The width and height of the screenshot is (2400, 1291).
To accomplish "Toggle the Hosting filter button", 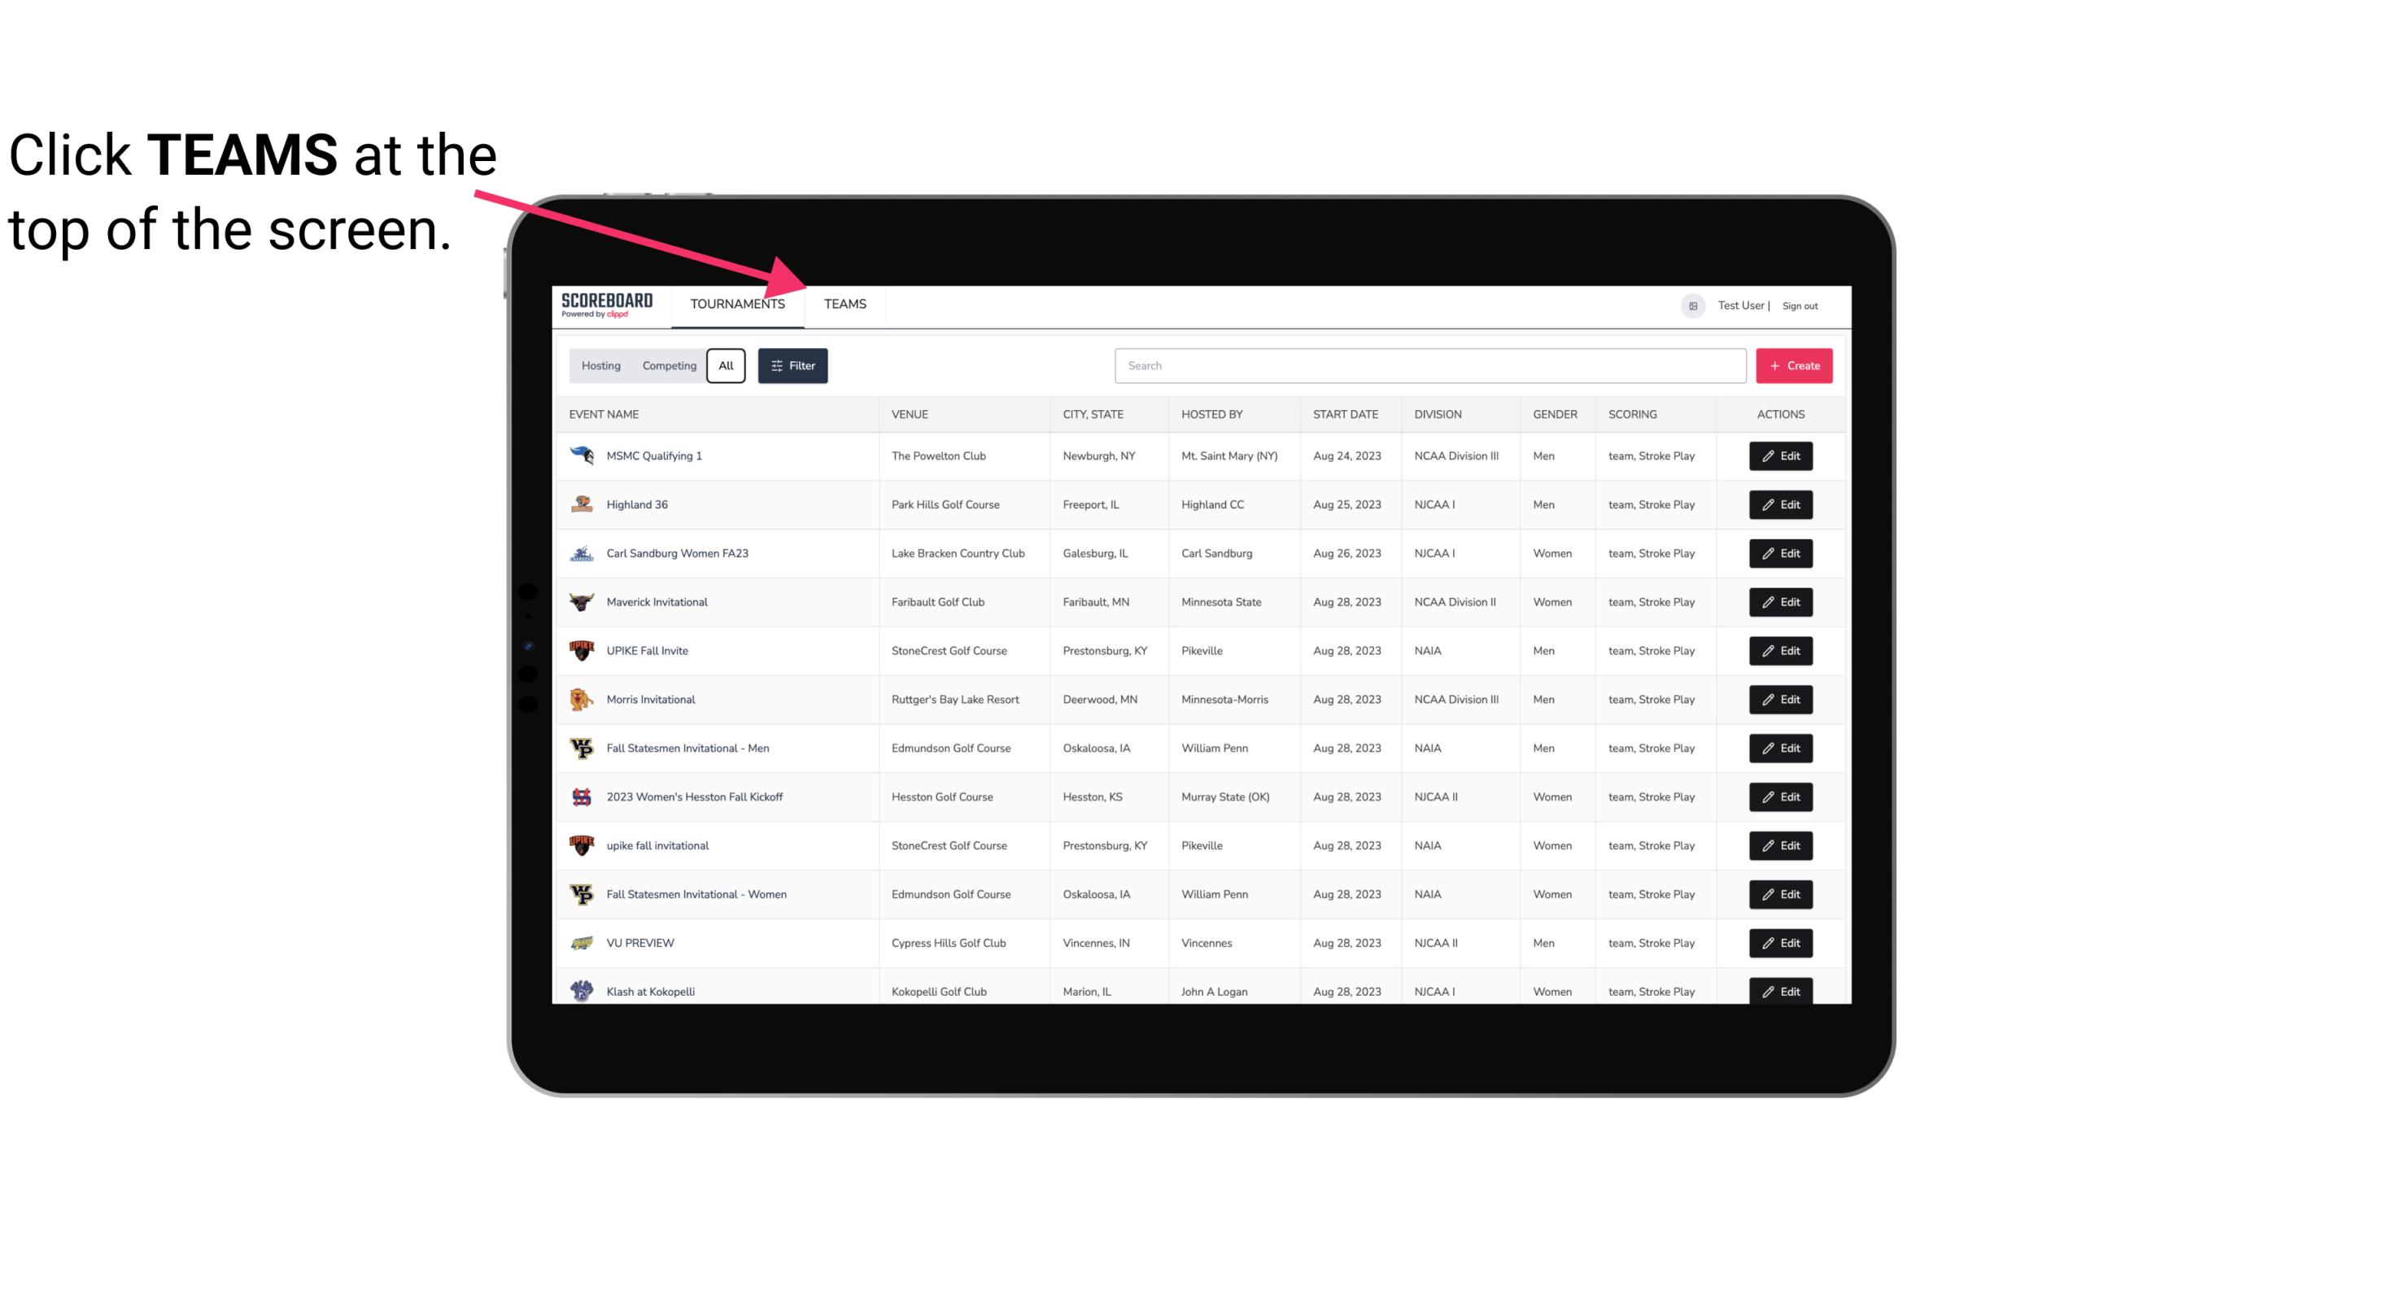I will pyautogui.click(x=600, y=366).
